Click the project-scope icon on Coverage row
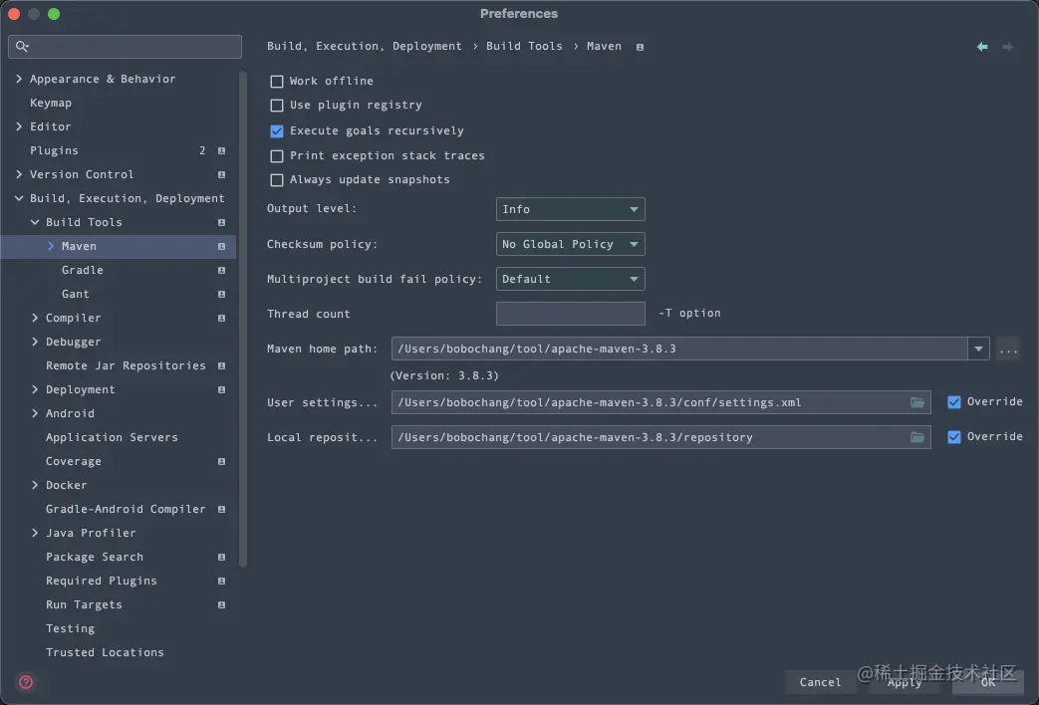The width and height of the screenshot is (1039, 705). pos(221,461)
